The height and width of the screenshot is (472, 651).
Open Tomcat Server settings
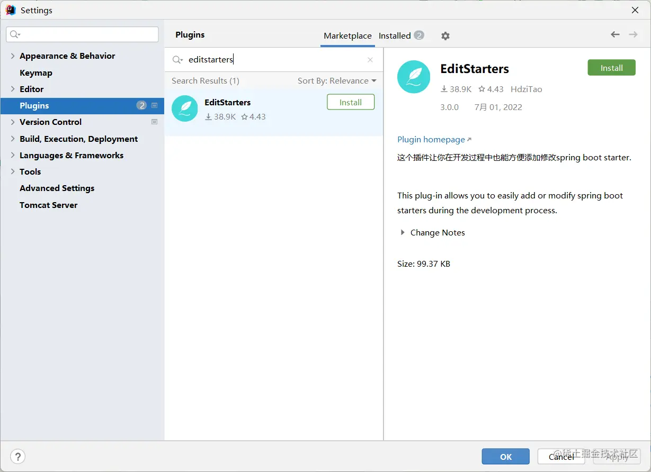tap(49, 205)
